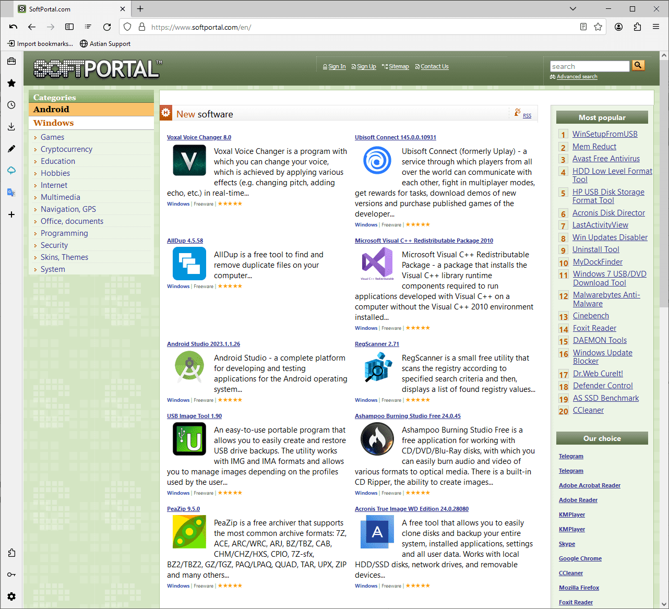Focus the browser address bar URL
The width and height of the screenshot is (669, 609).
click(363, 27)
